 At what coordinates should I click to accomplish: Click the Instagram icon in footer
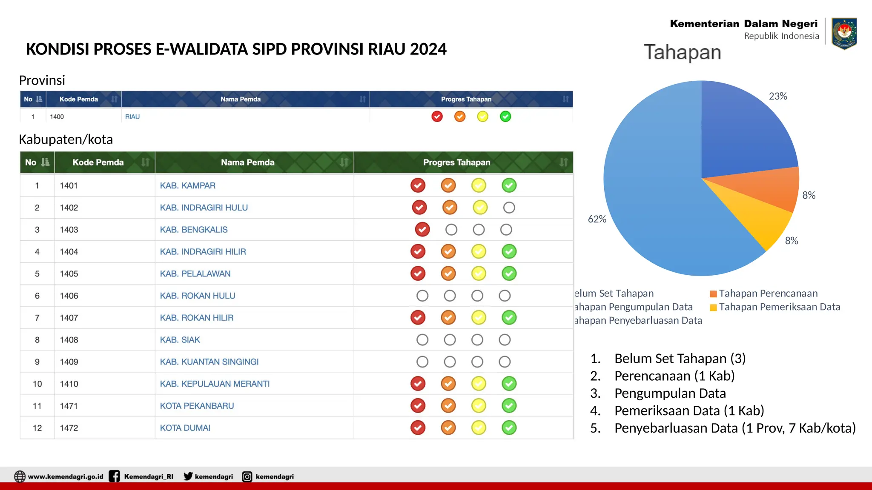[247, 476]
